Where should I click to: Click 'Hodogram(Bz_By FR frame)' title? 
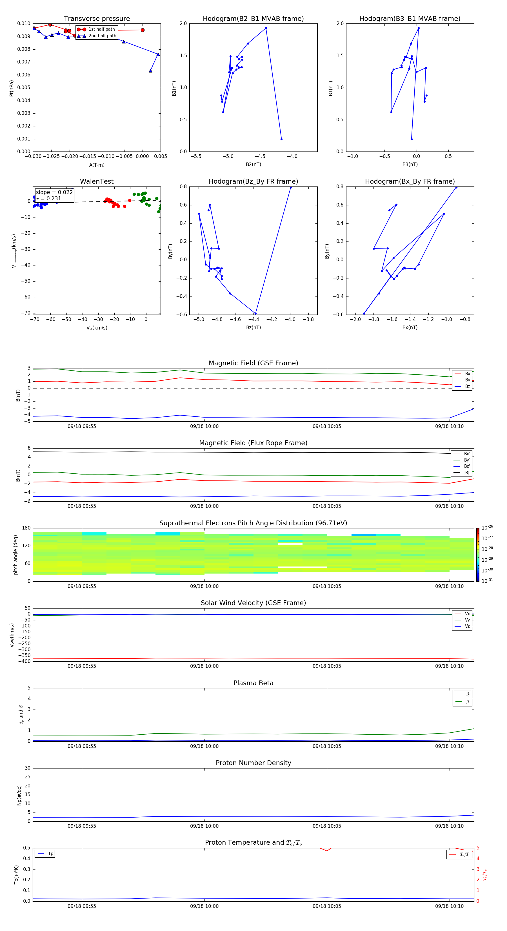(x=253, y=181)
